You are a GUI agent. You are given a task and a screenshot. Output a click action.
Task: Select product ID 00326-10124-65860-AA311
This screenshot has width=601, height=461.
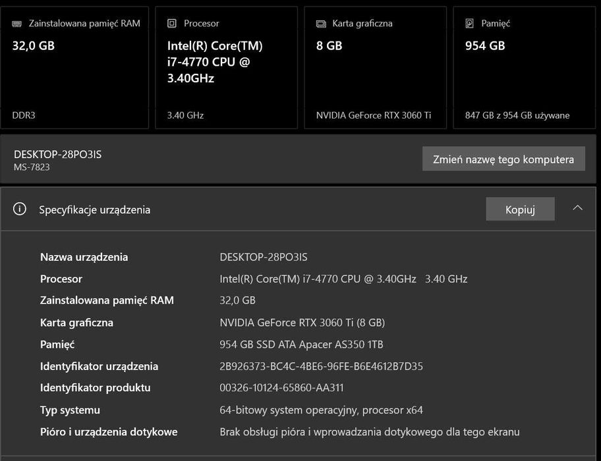click(x=282, y=388)
